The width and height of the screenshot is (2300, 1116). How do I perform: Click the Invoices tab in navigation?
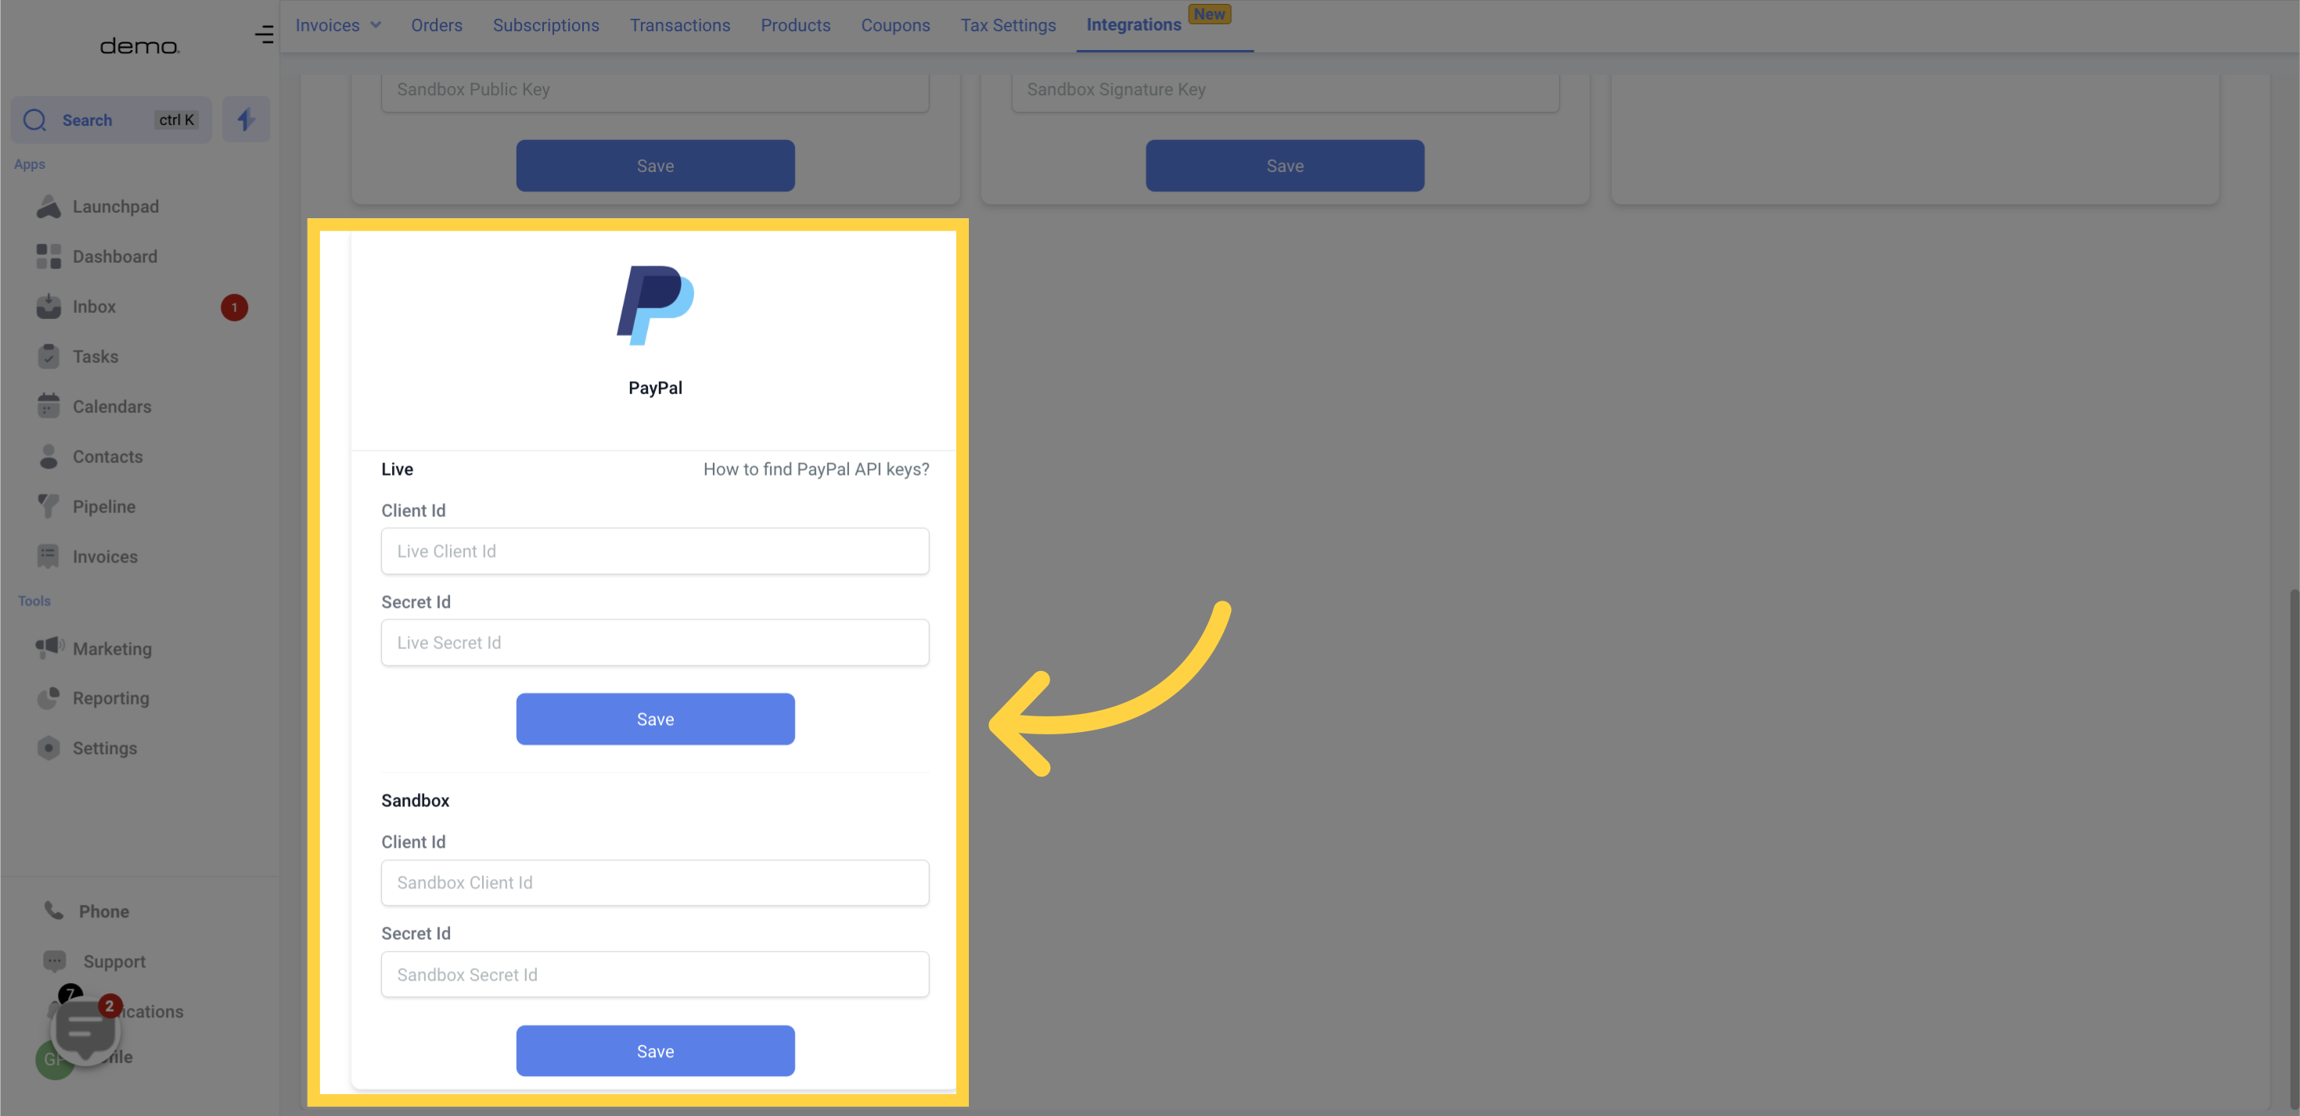pyautogui.click(x=327, y=25)
